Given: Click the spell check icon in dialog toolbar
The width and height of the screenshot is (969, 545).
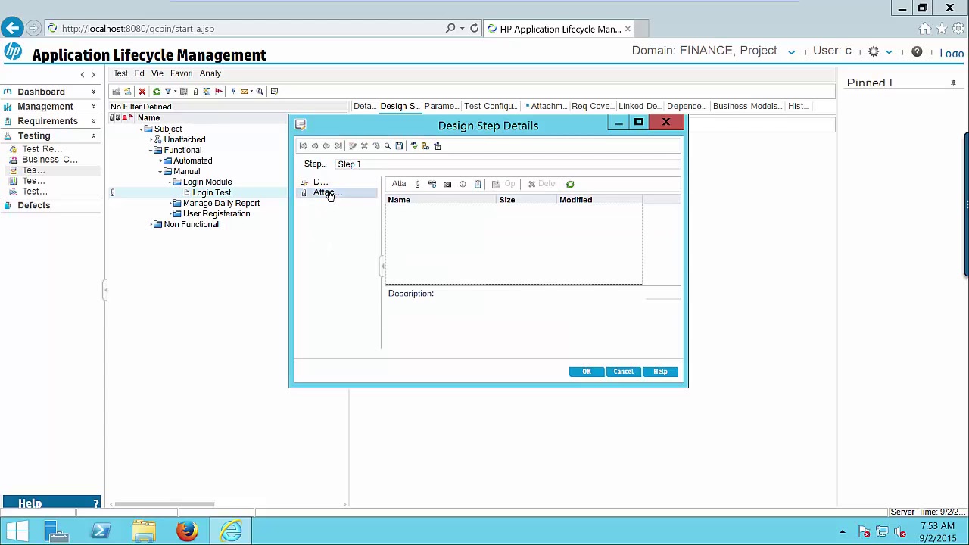Looking at the screenshot, I should point(413,146).
